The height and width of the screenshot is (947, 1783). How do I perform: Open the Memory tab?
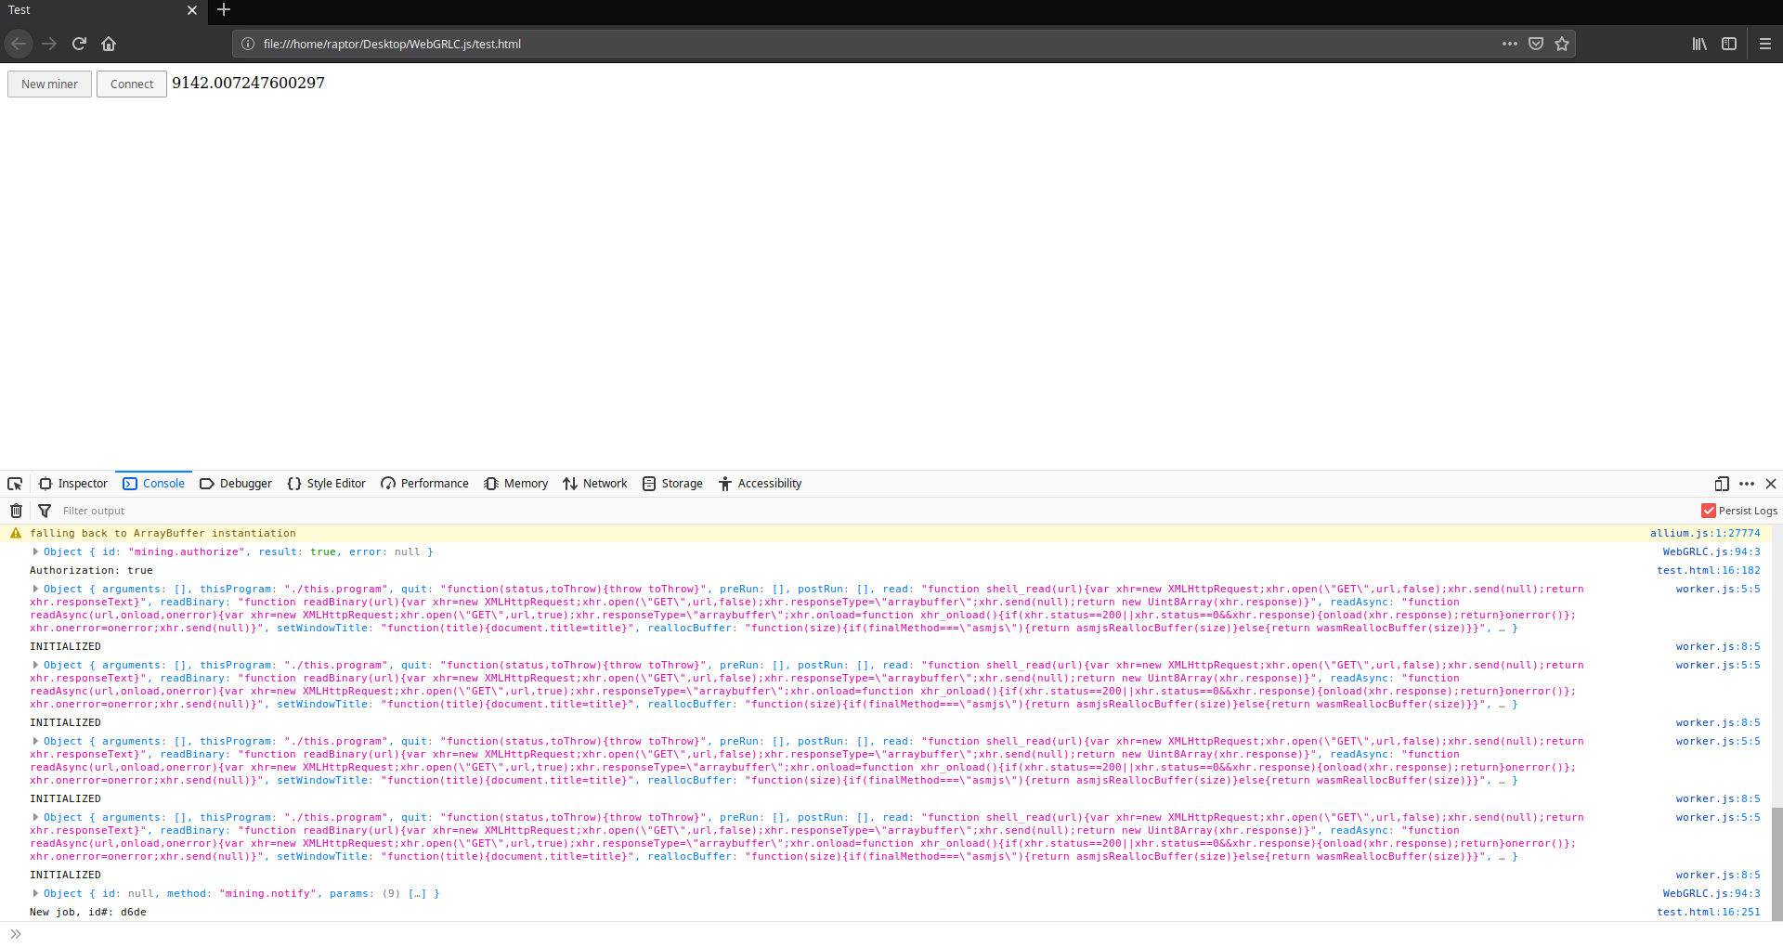tap(516, 484)
